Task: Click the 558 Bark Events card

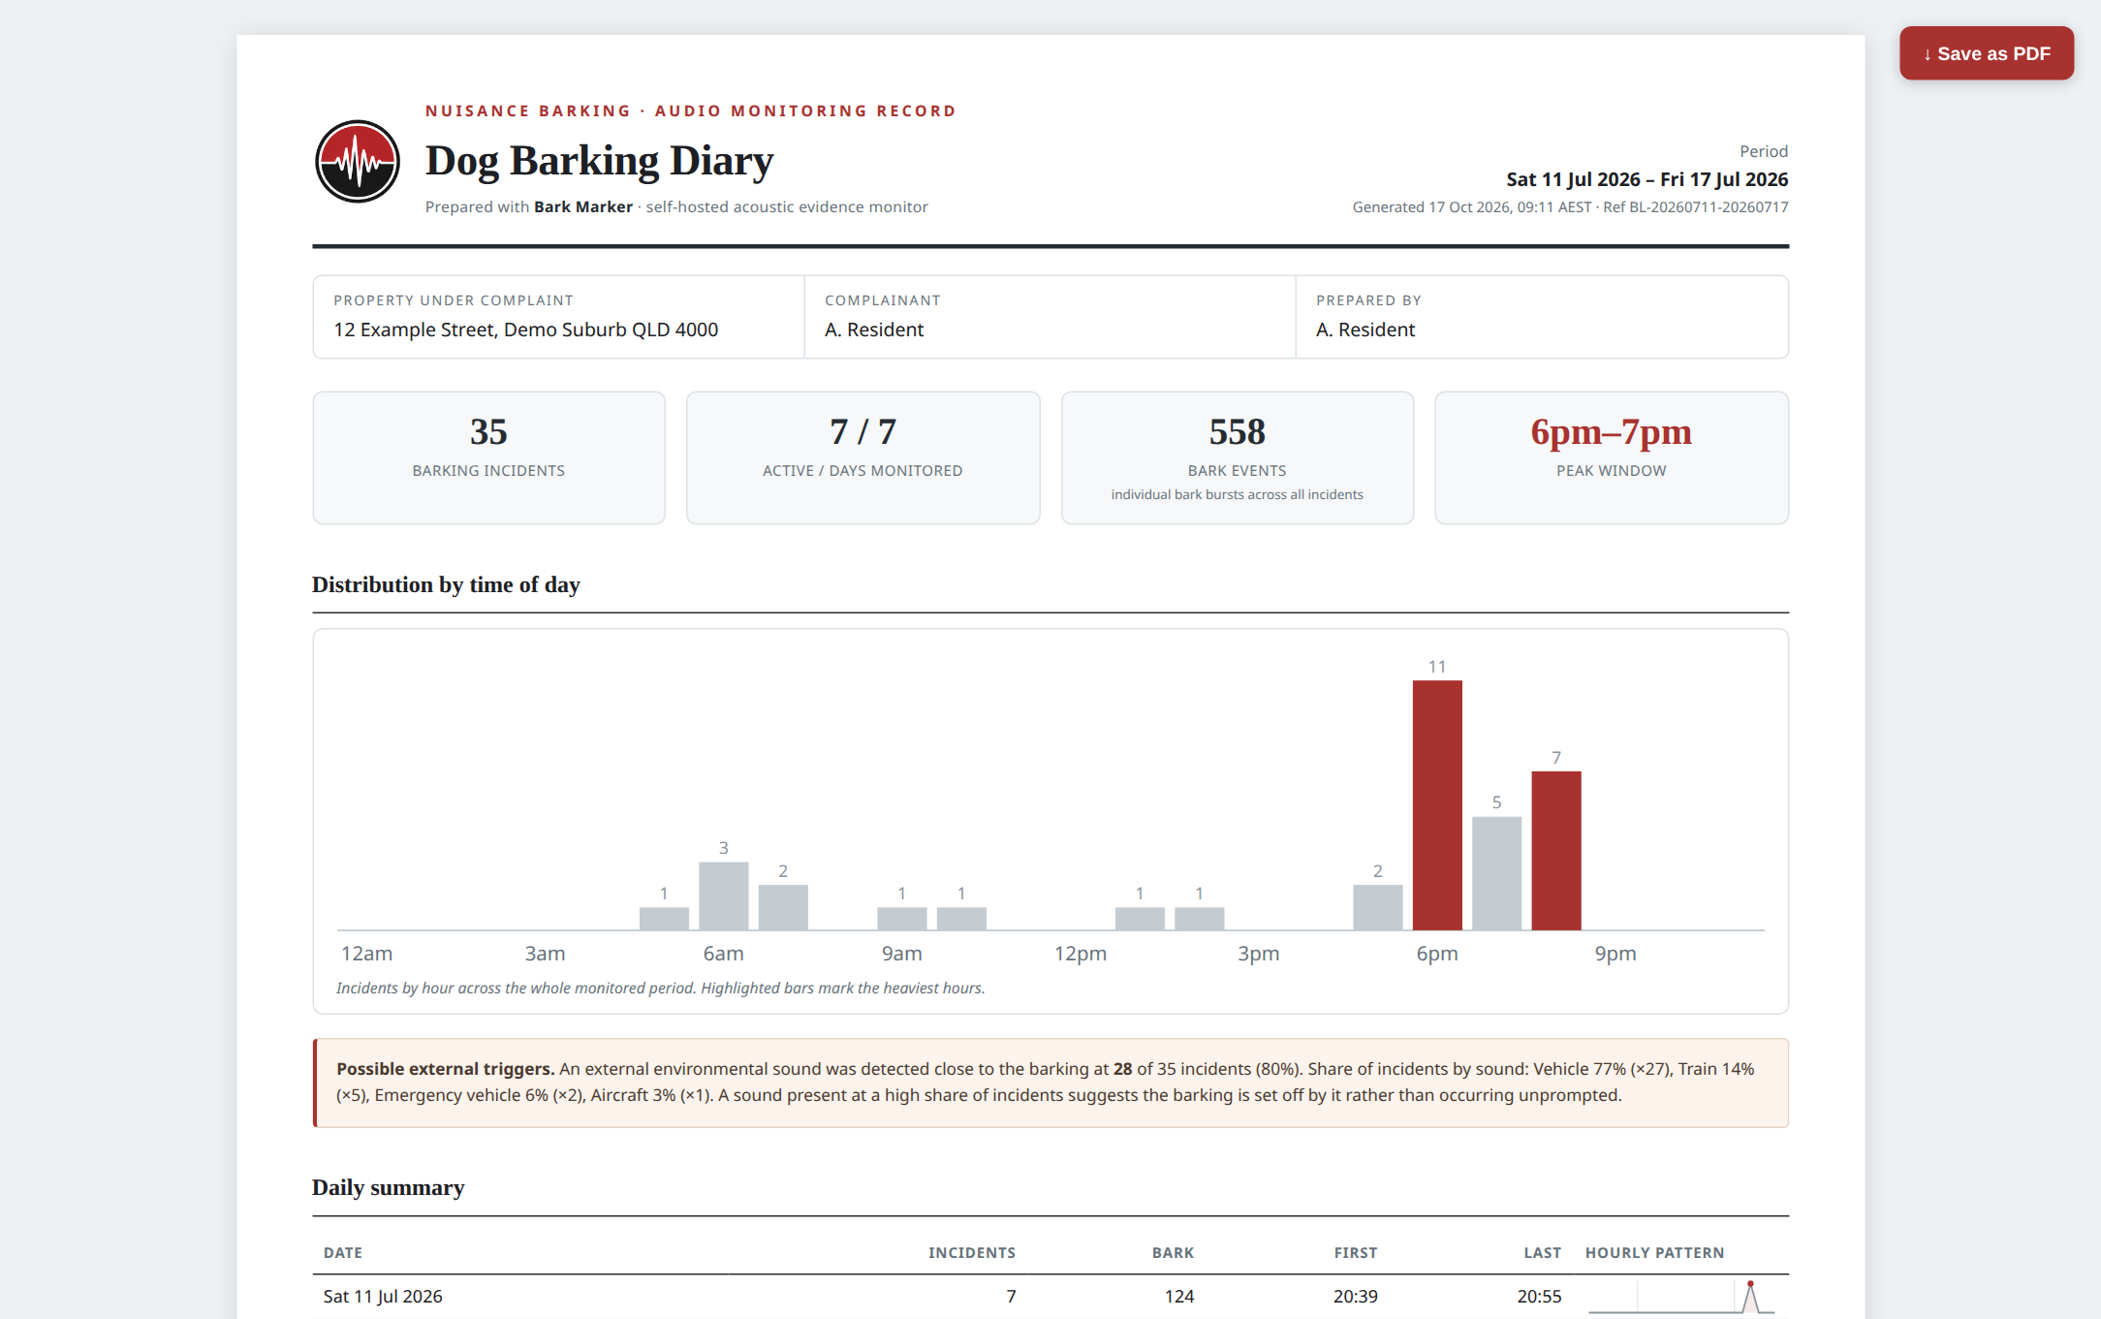Action: tap(1237, 457)
